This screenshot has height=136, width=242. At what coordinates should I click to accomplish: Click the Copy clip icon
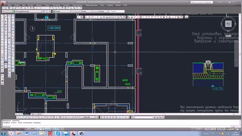28,8
